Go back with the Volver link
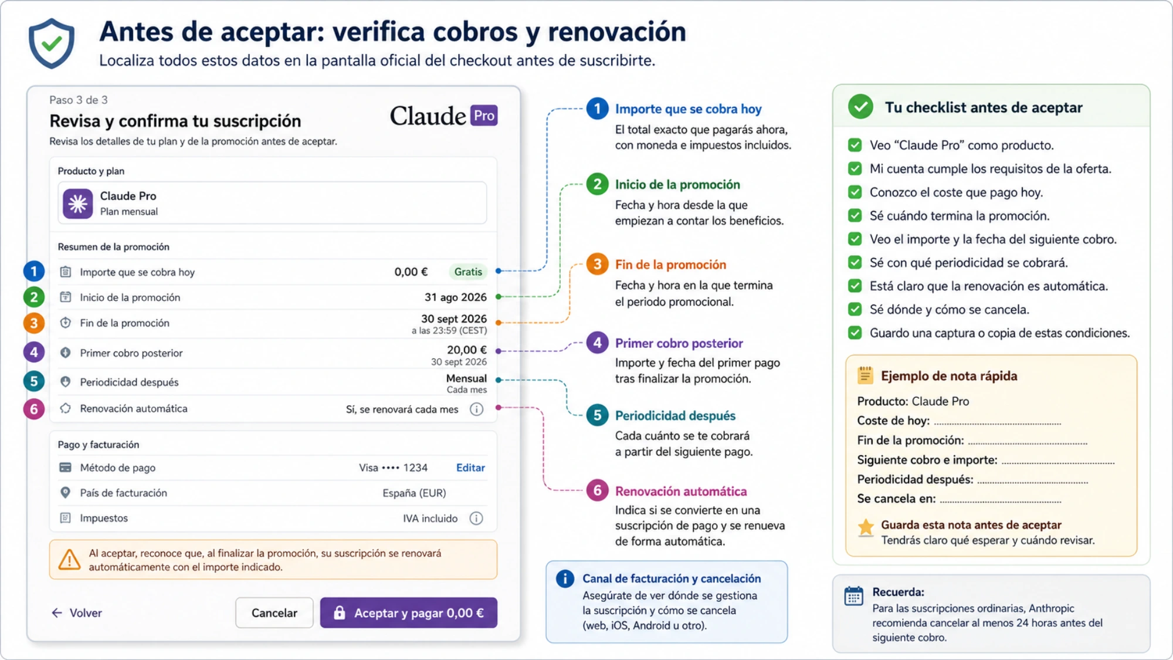 click(x=77, y=613)
